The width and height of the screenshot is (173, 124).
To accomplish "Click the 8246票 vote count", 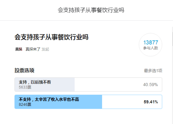I will click(25, 104).
